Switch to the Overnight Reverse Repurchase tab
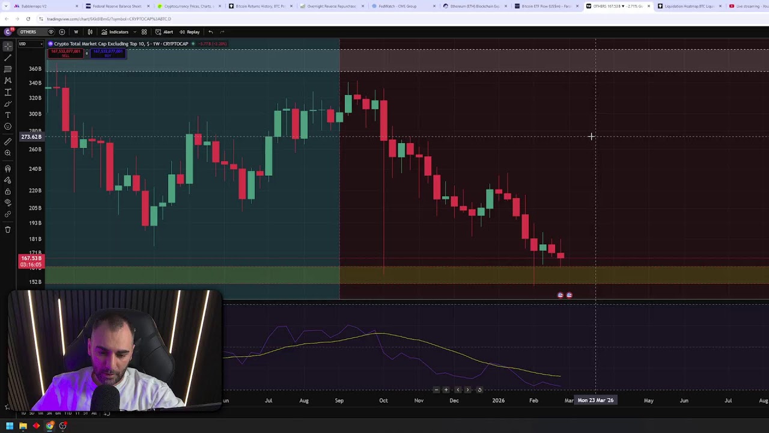Viewport: 769px width, 433px height. 332,6
